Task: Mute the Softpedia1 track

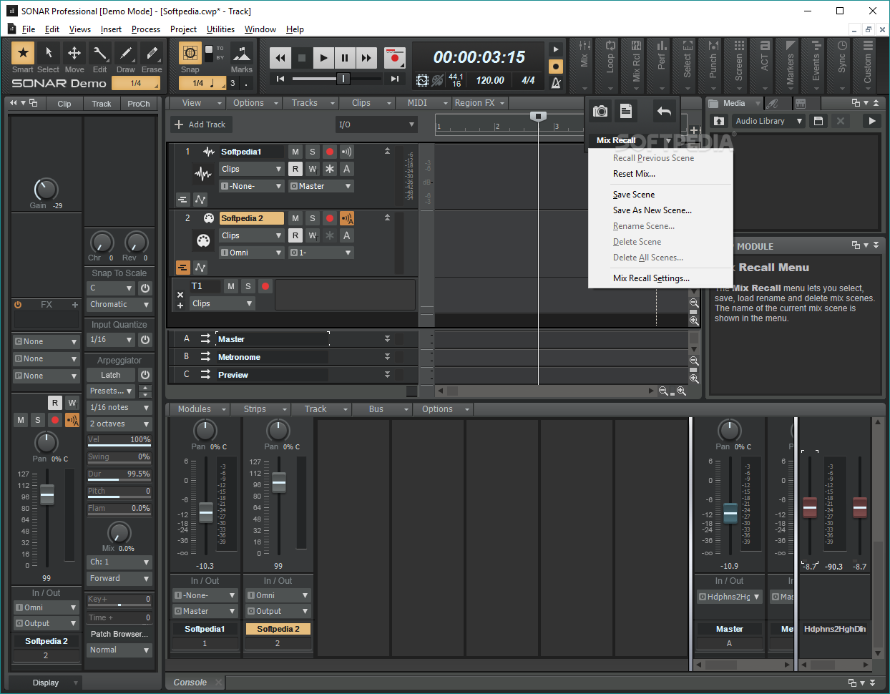Action: (295, 152)
